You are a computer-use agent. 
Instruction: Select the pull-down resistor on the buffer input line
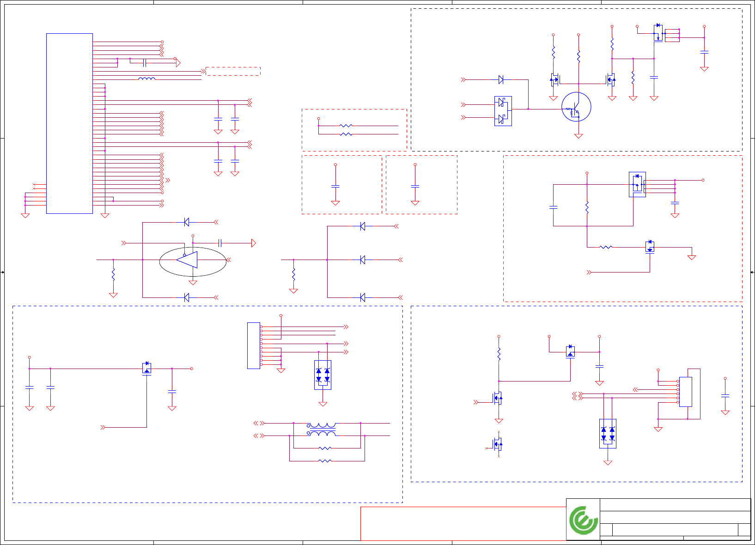[x=113, y=275]
